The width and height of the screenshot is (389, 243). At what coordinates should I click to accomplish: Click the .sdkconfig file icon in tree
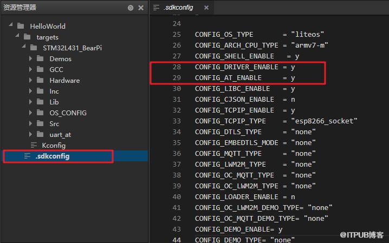[x=27, y=156]
